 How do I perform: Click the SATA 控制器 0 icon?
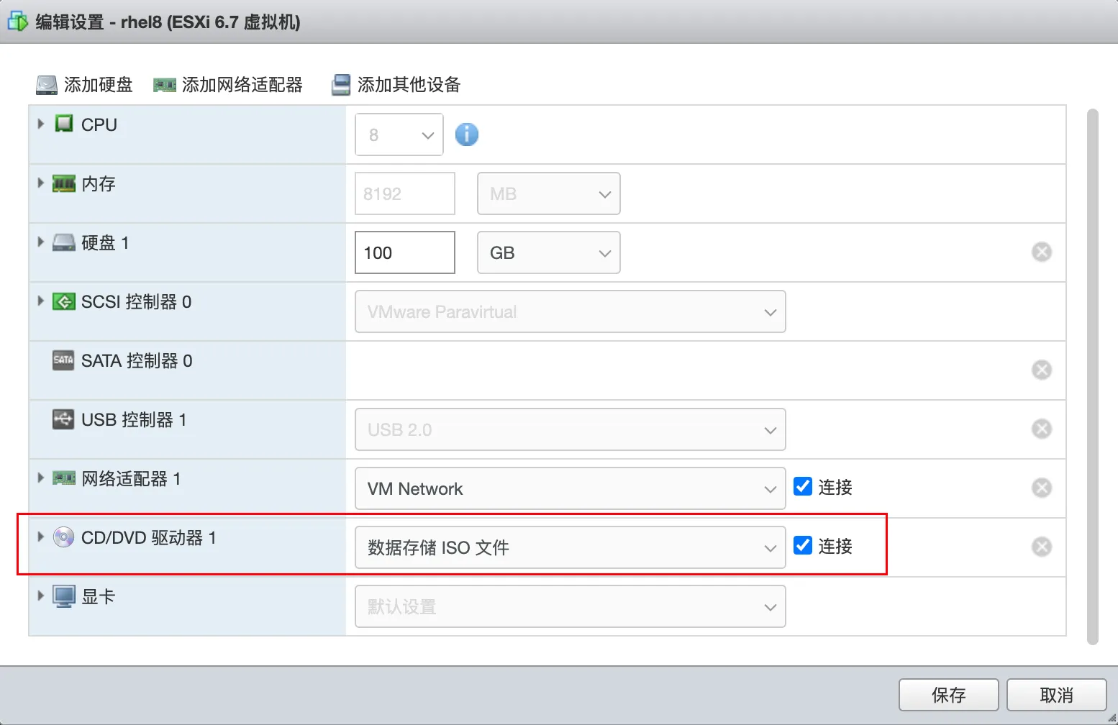pyautogui.click(x=63, y=360)
